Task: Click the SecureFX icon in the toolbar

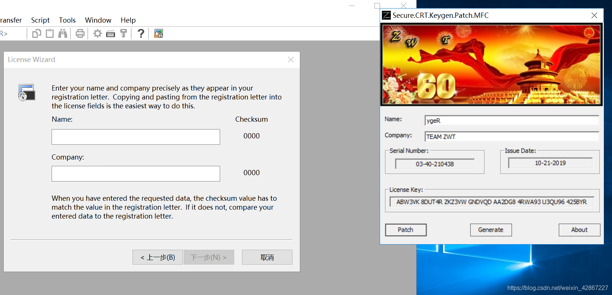Action: [x=158, y=34]
